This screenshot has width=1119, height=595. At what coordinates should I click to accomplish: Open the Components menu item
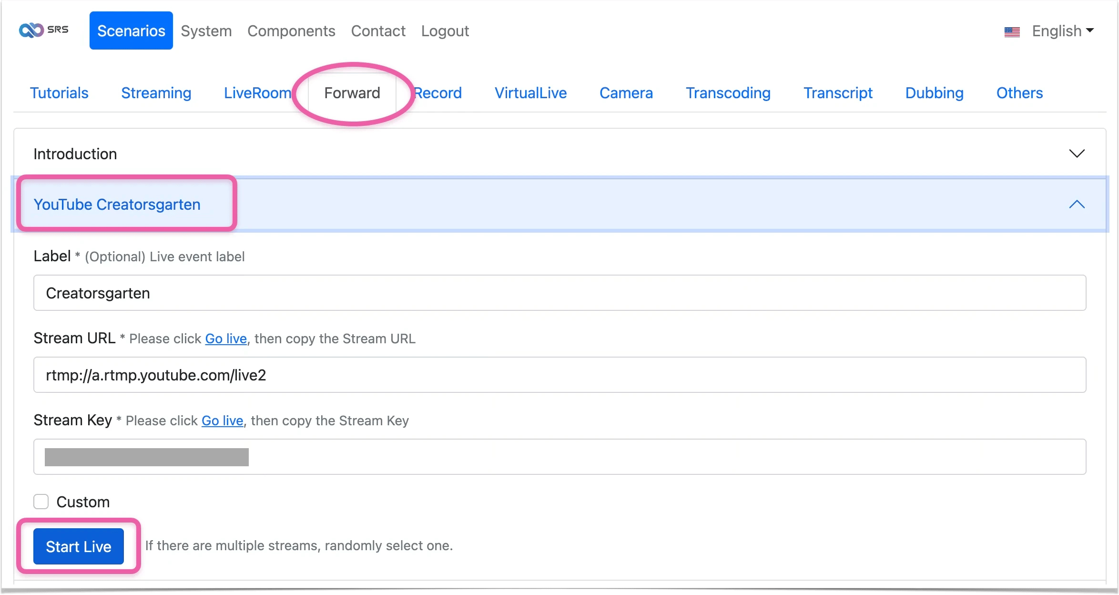(x=291, y=31)
